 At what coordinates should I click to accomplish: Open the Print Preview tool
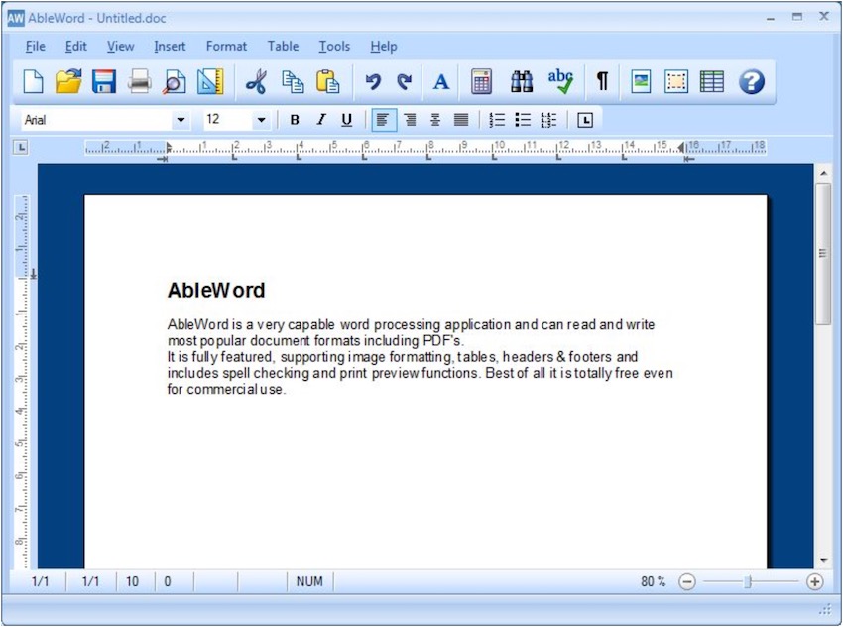(175, 81)
